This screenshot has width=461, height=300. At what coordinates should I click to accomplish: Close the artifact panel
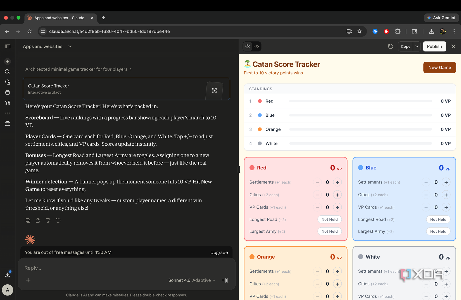(453, 46)
